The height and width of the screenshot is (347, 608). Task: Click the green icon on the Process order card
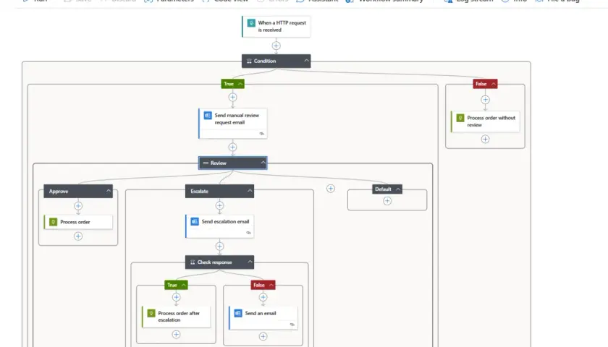coord(54,222)
